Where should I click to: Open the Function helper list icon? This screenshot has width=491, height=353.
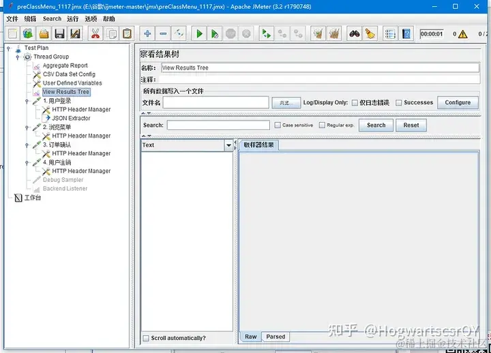pyautogui.click(x=390, y=33)
